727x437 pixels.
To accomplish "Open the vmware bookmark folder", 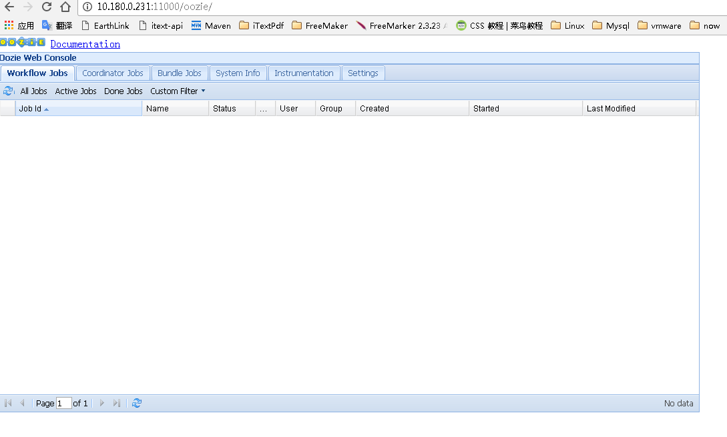I will coord(660,25).
